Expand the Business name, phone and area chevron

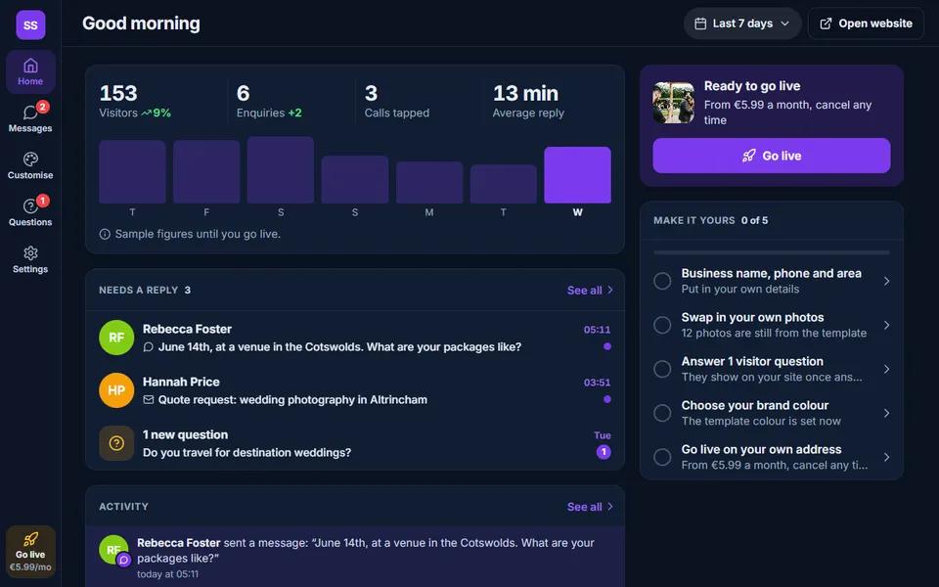tap(886, 281)
